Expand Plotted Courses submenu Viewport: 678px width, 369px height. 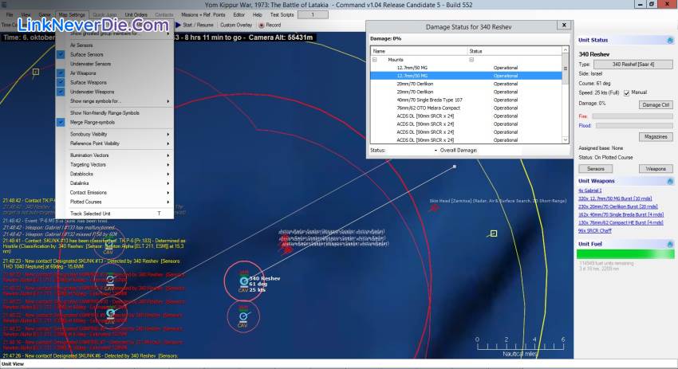pyautogui.click(x=115, y=202)
